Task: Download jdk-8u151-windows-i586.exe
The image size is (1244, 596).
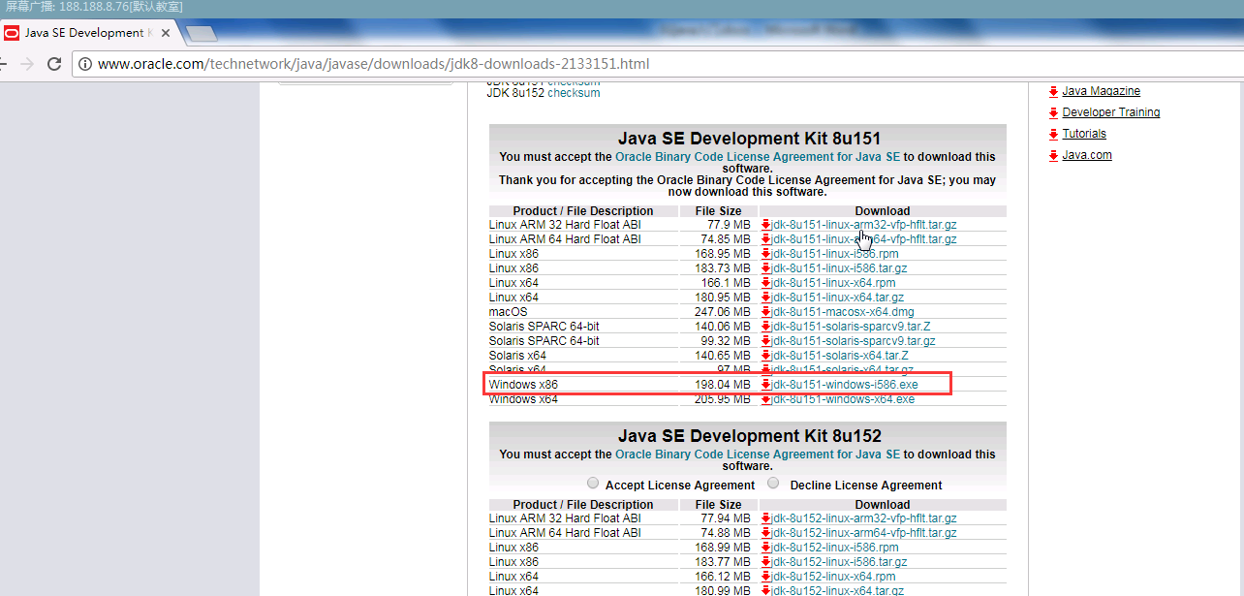Action: tap(845, 385)
